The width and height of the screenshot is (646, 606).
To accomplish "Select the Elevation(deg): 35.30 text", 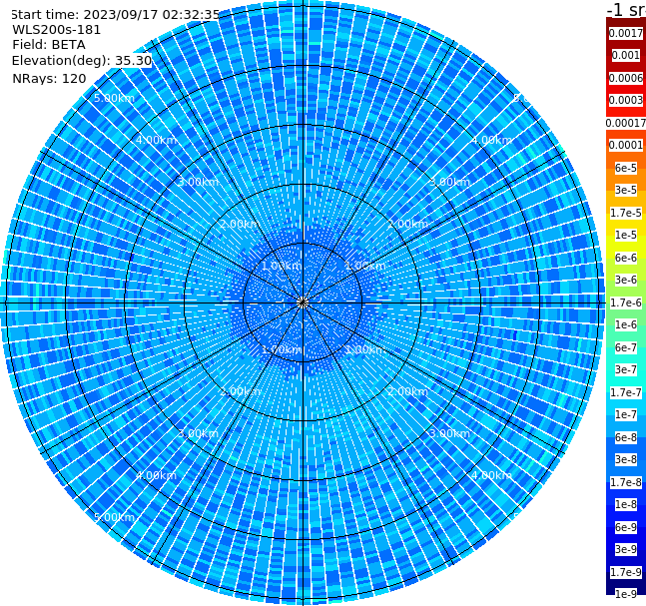I will pos(82,61).
